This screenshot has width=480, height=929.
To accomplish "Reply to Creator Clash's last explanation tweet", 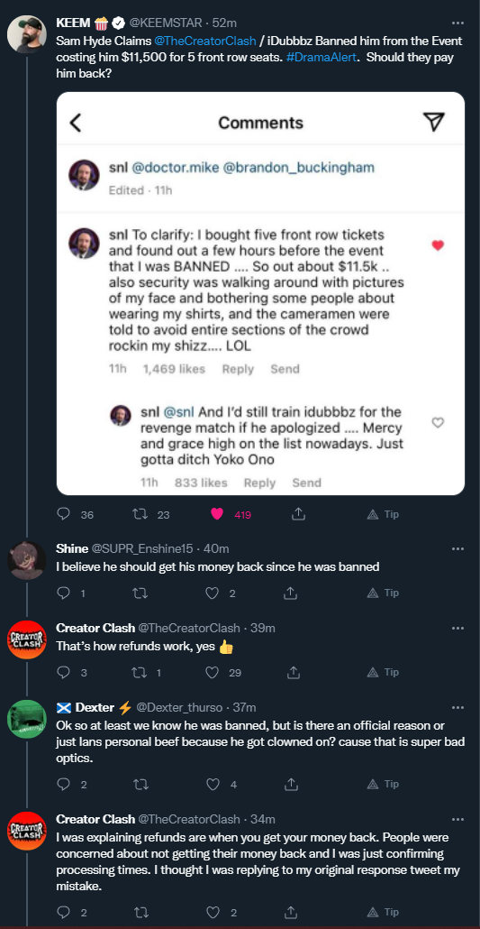I will pos(63,912).
